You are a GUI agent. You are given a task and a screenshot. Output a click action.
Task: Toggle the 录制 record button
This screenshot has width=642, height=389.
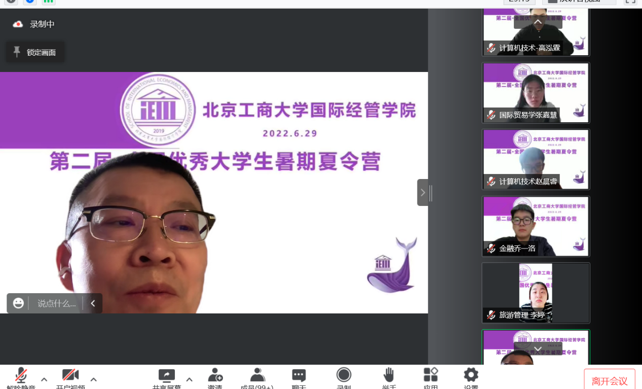(344, 376)
